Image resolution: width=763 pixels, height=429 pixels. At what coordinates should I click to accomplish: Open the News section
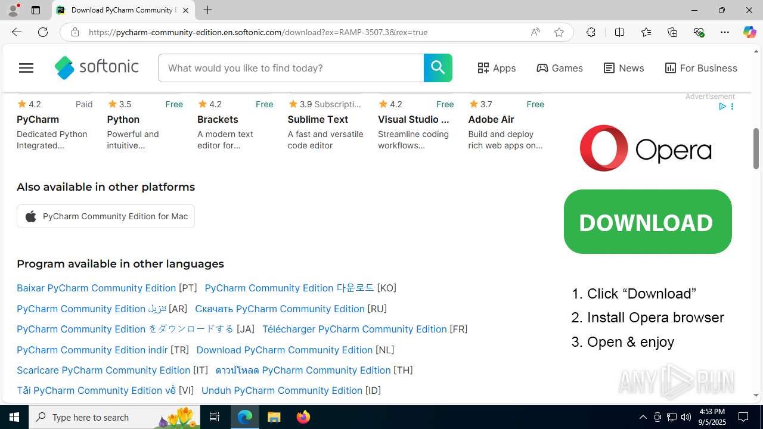[624, 68]
